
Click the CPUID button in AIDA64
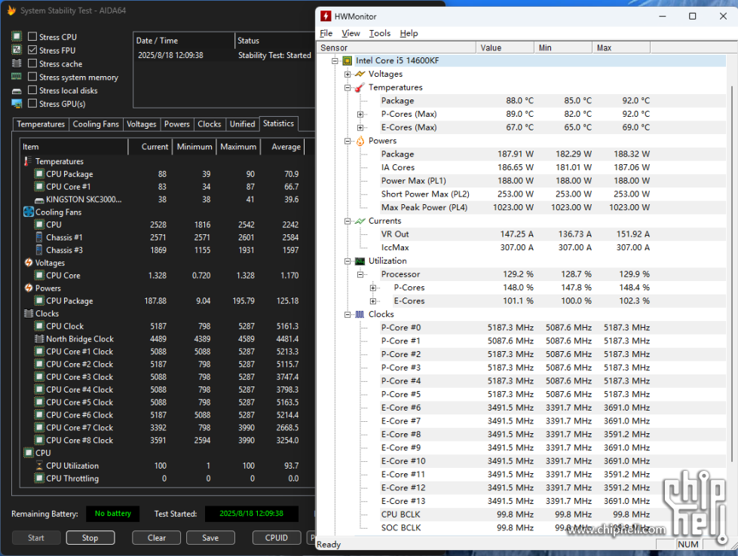277,538
